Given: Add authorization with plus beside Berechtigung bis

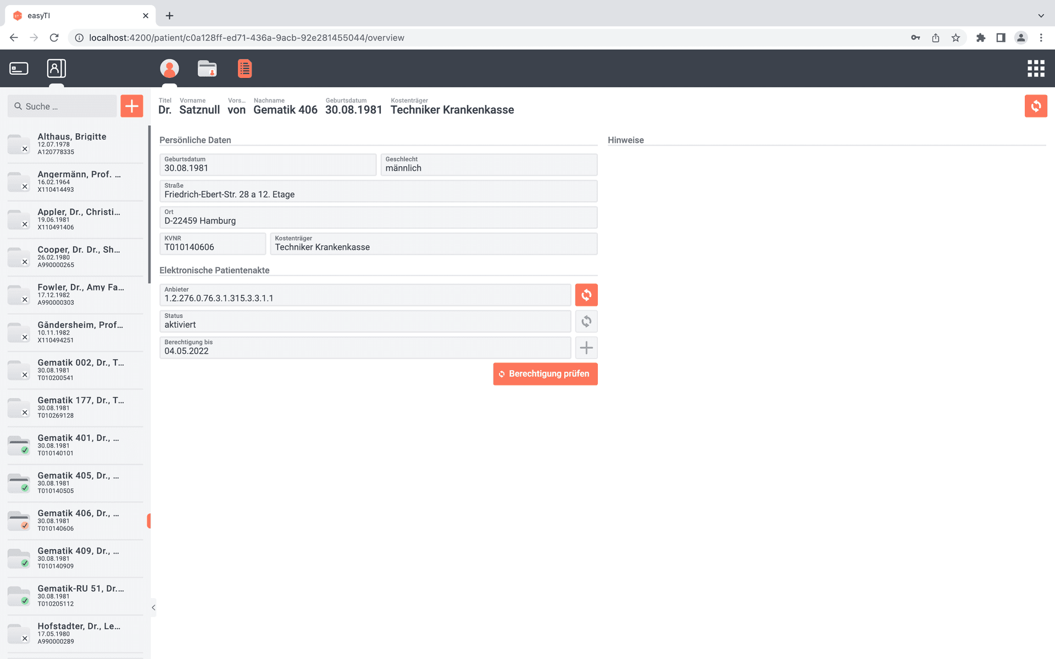Looking at the screenshot, I should coord(586,348).
